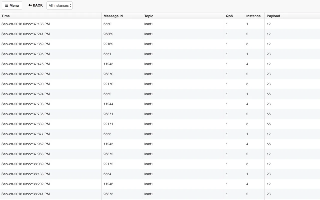Open the All Instances dropdown
The height and width of the screenshot is (200, 320).
[x=59, y=5]
